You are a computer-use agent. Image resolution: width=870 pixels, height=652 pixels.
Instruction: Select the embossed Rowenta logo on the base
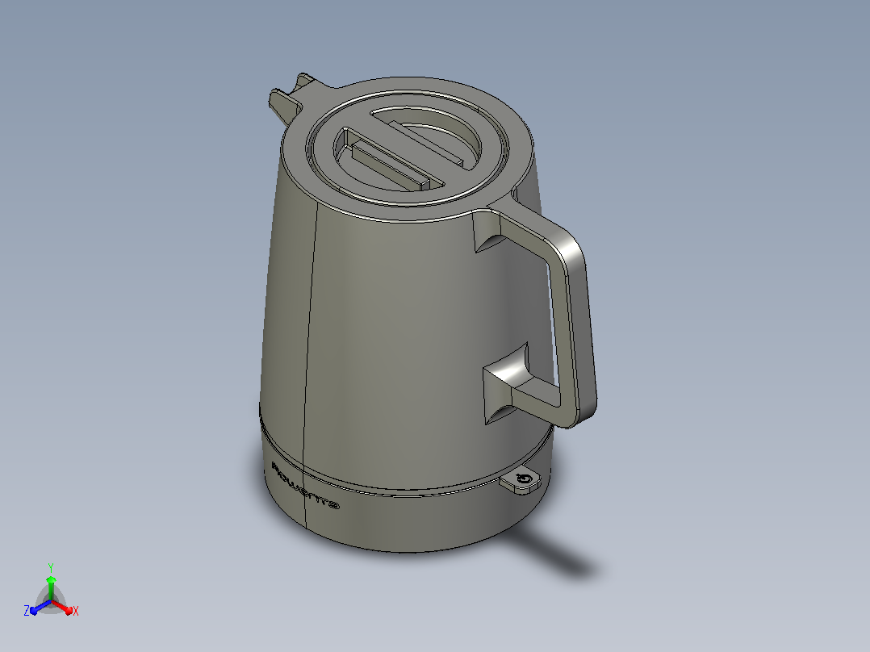point(306,486)
